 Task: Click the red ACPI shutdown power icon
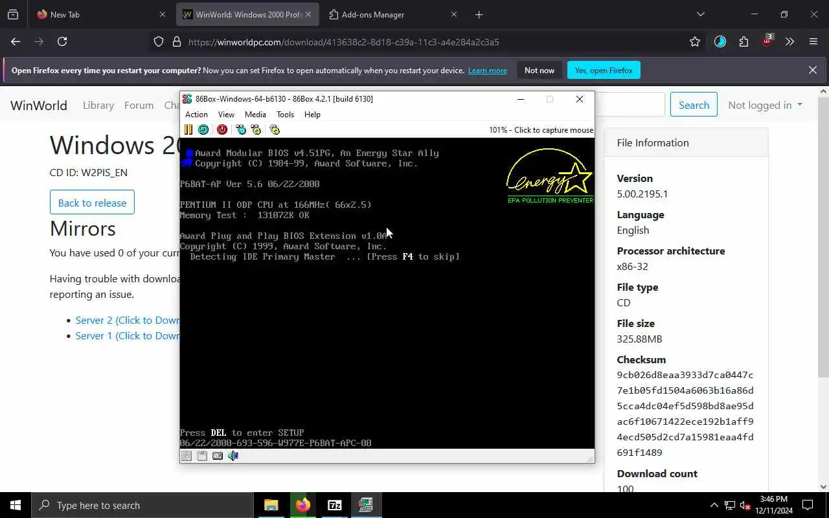pos(222,129)
